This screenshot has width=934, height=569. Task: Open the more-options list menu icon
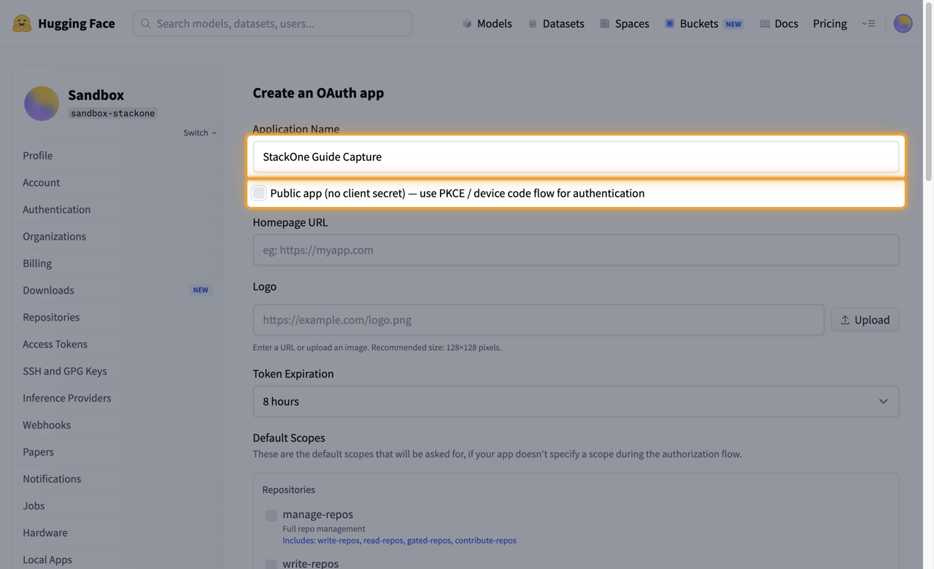[868, 23]
